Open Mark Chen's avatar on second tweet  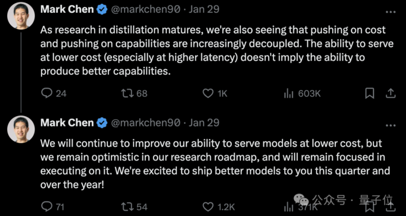21,129
